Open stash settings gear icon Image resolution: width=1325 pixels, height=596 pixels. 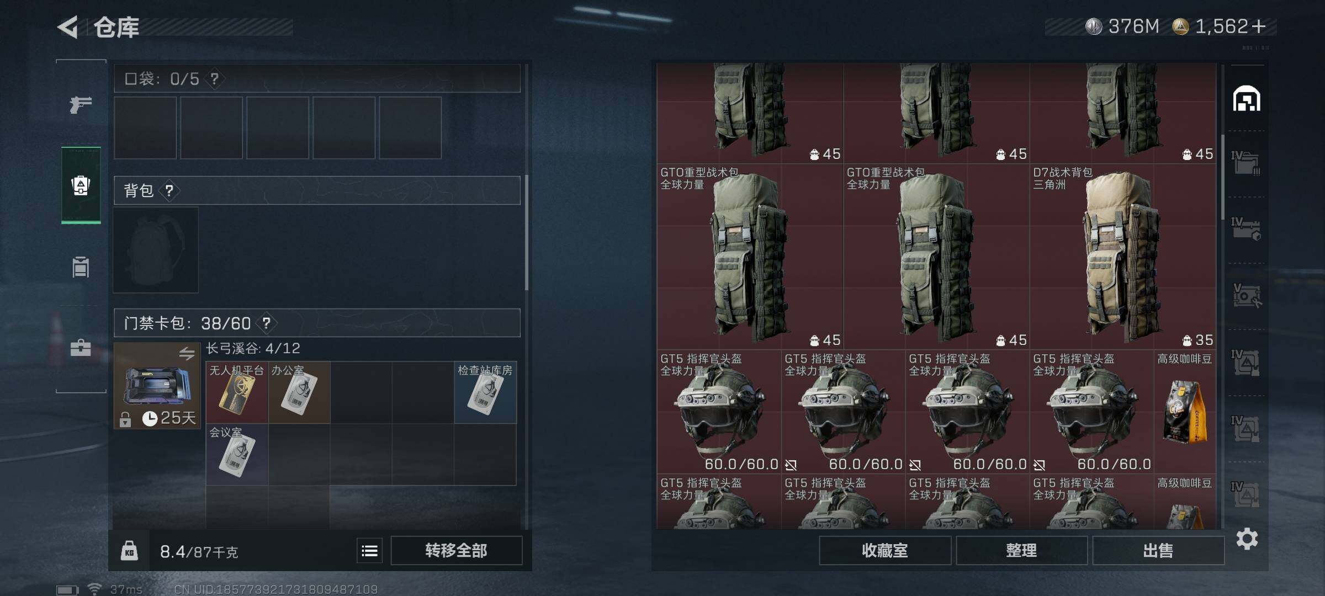[x=1247, y=539]
